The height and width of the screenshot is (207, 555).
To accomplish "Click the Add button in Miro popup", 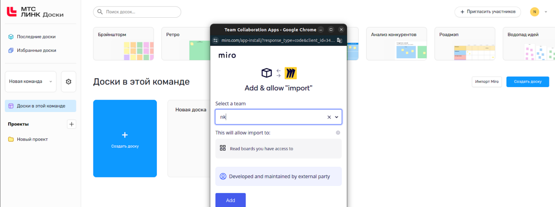I will 231,200.
